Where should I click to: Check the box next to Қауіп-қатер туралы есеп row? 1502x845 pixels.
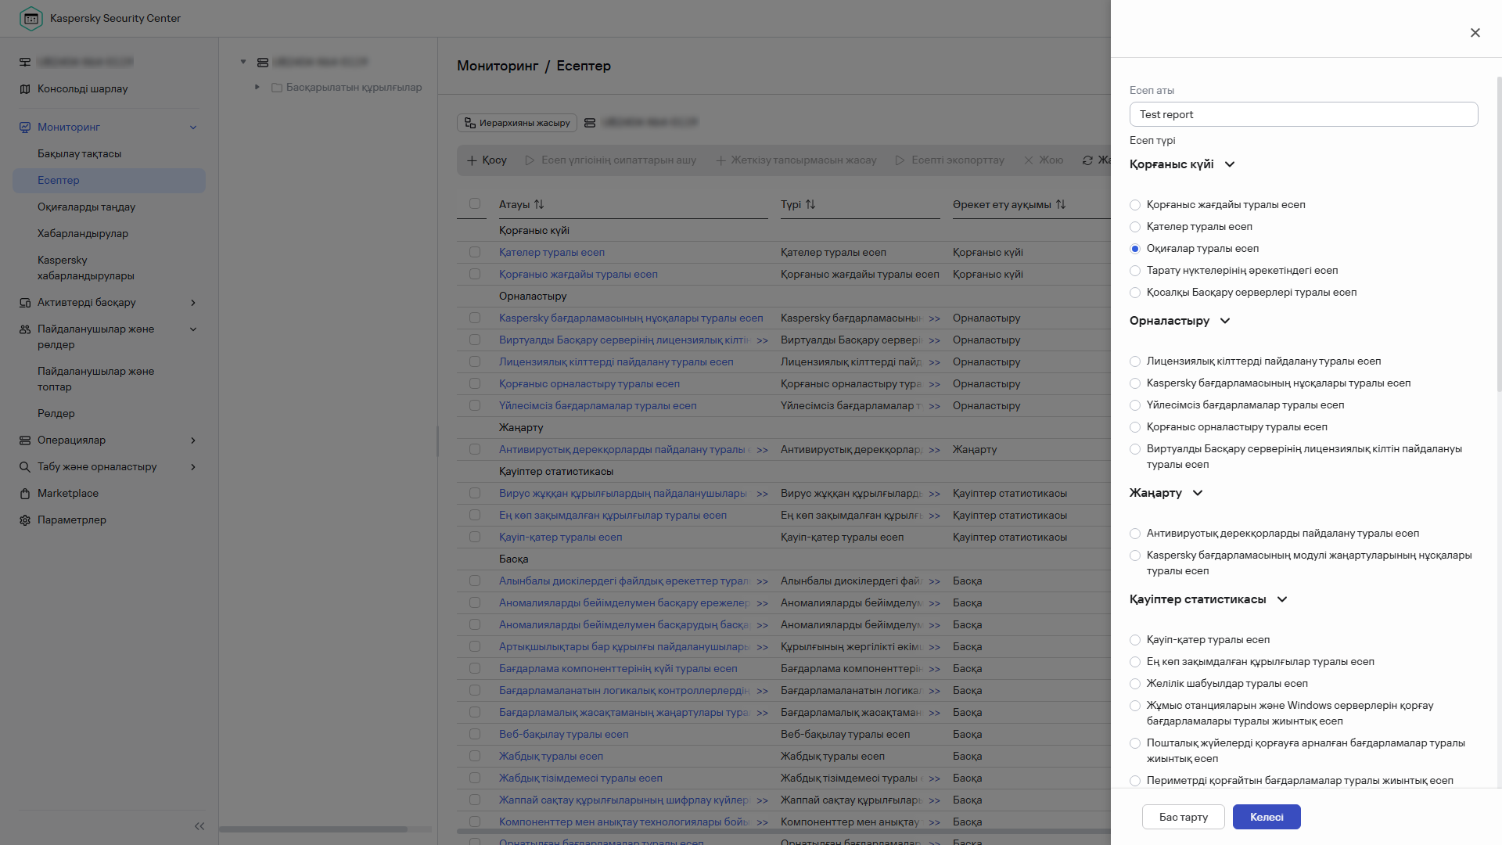(475, 538)
